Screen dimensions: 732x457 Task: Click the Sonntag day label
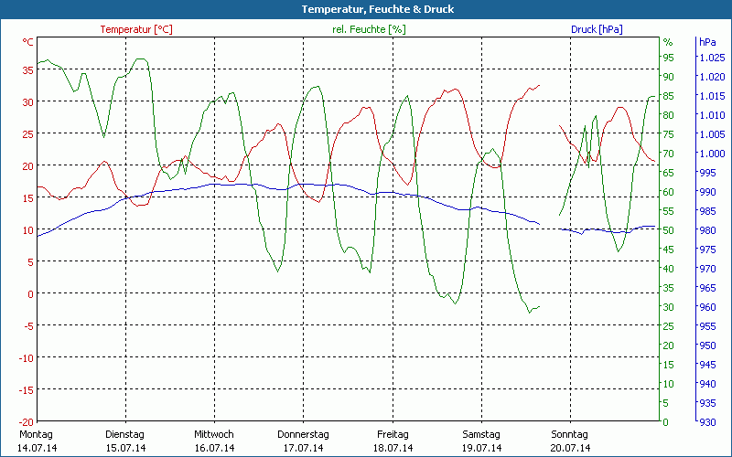[569, 434]
